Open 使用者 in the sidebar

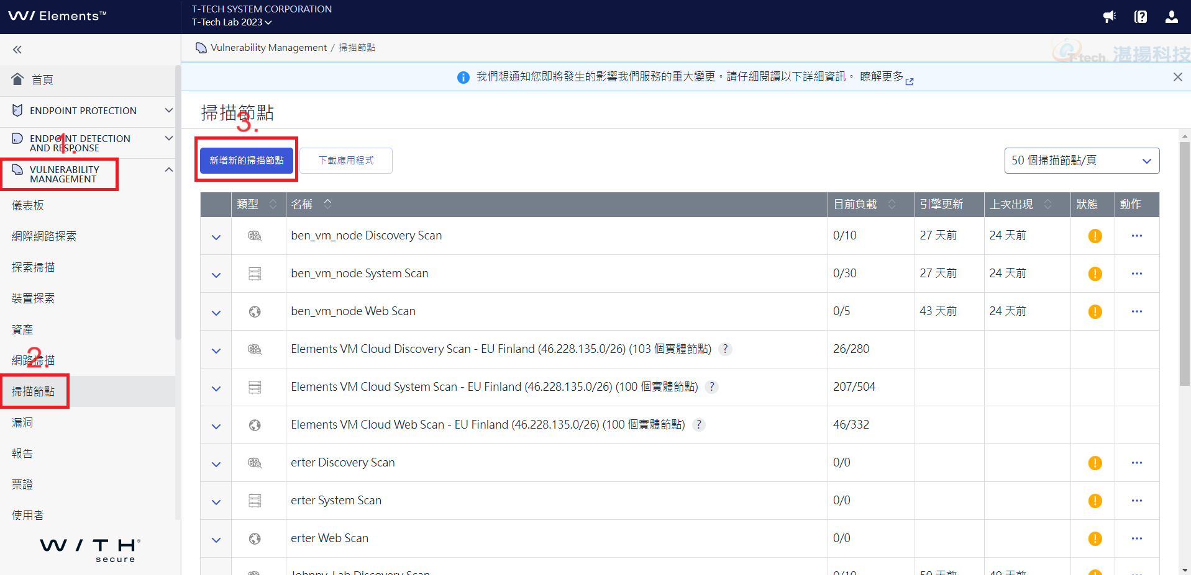[28, 515]
